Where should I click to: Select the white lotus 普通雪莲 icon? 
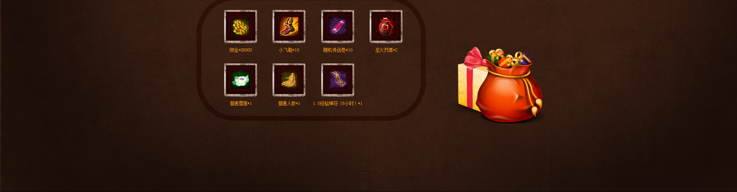tap(241, 80)
